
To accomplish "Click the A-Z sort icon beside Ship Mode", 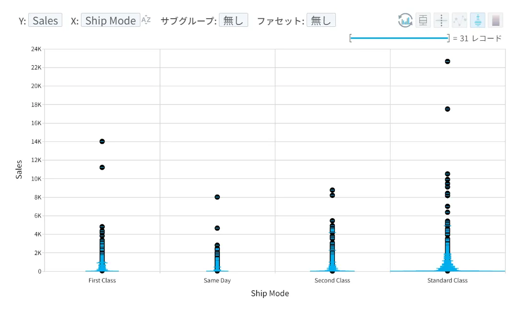I will (x=146, y=20).
